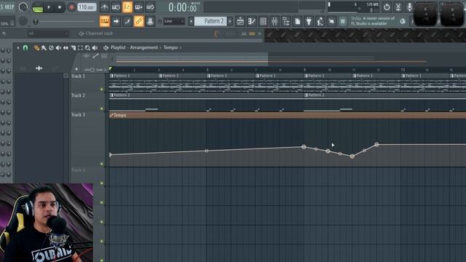The height and width of the screenshot is (262, 466).
Task: Start playback with the play button
Action: 49,7
